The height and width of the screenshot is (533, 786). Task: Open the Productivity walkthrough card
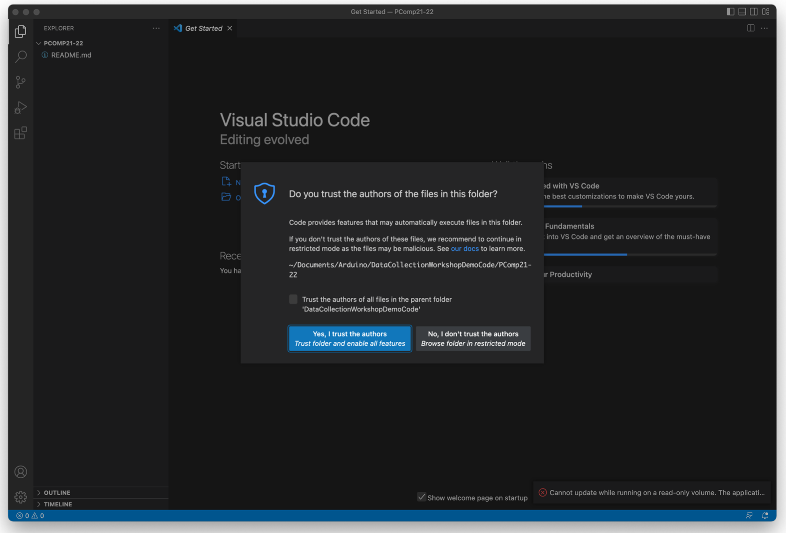point(630,274)
